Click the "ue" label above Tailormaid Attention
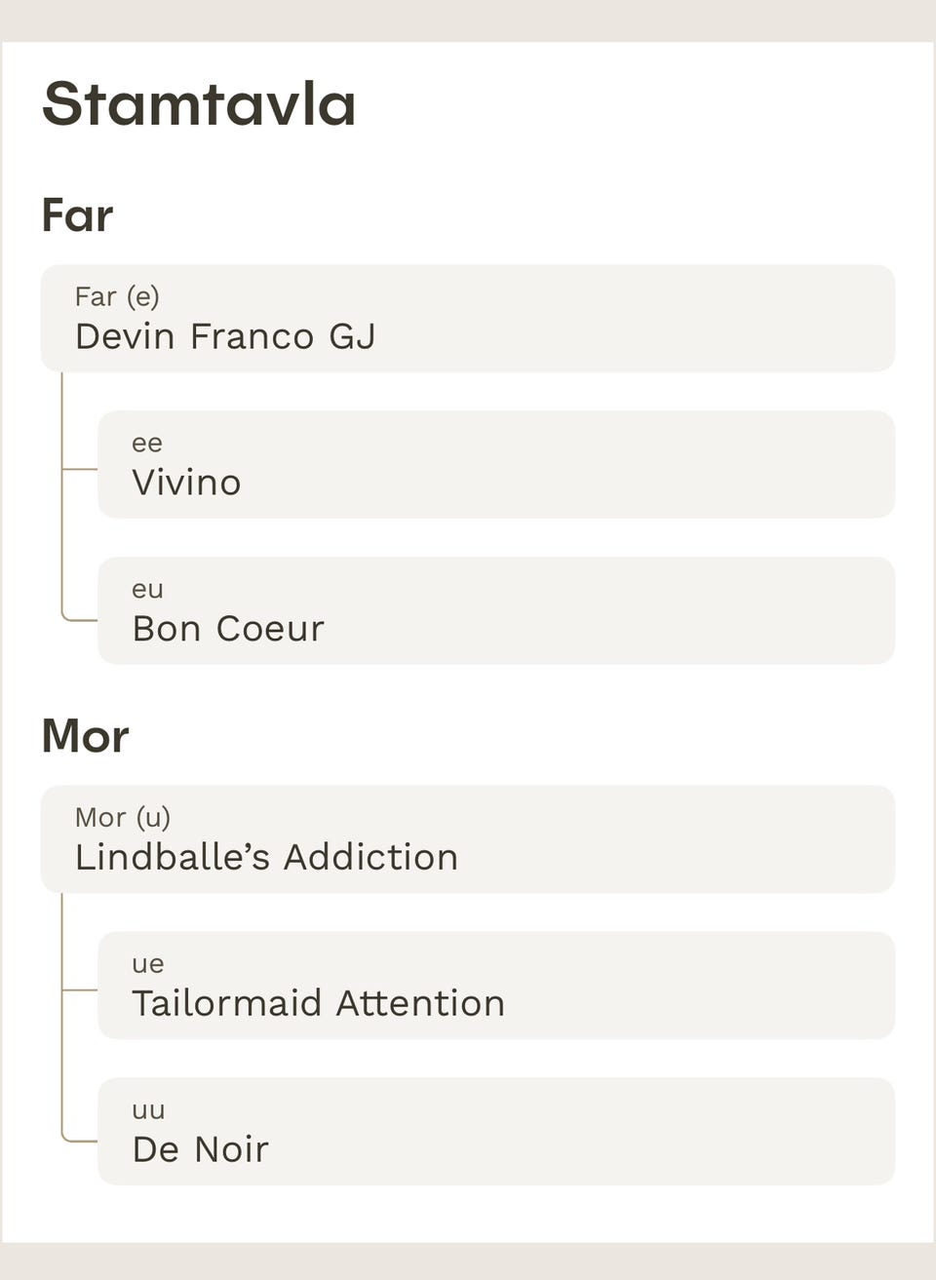Image resolution: width=936 pixels, height=1280 pixels. tap(147, 964)
